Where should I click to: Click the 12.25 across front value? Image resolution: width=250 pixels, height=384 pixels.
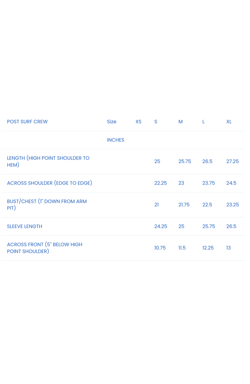(x=208, y=248)
